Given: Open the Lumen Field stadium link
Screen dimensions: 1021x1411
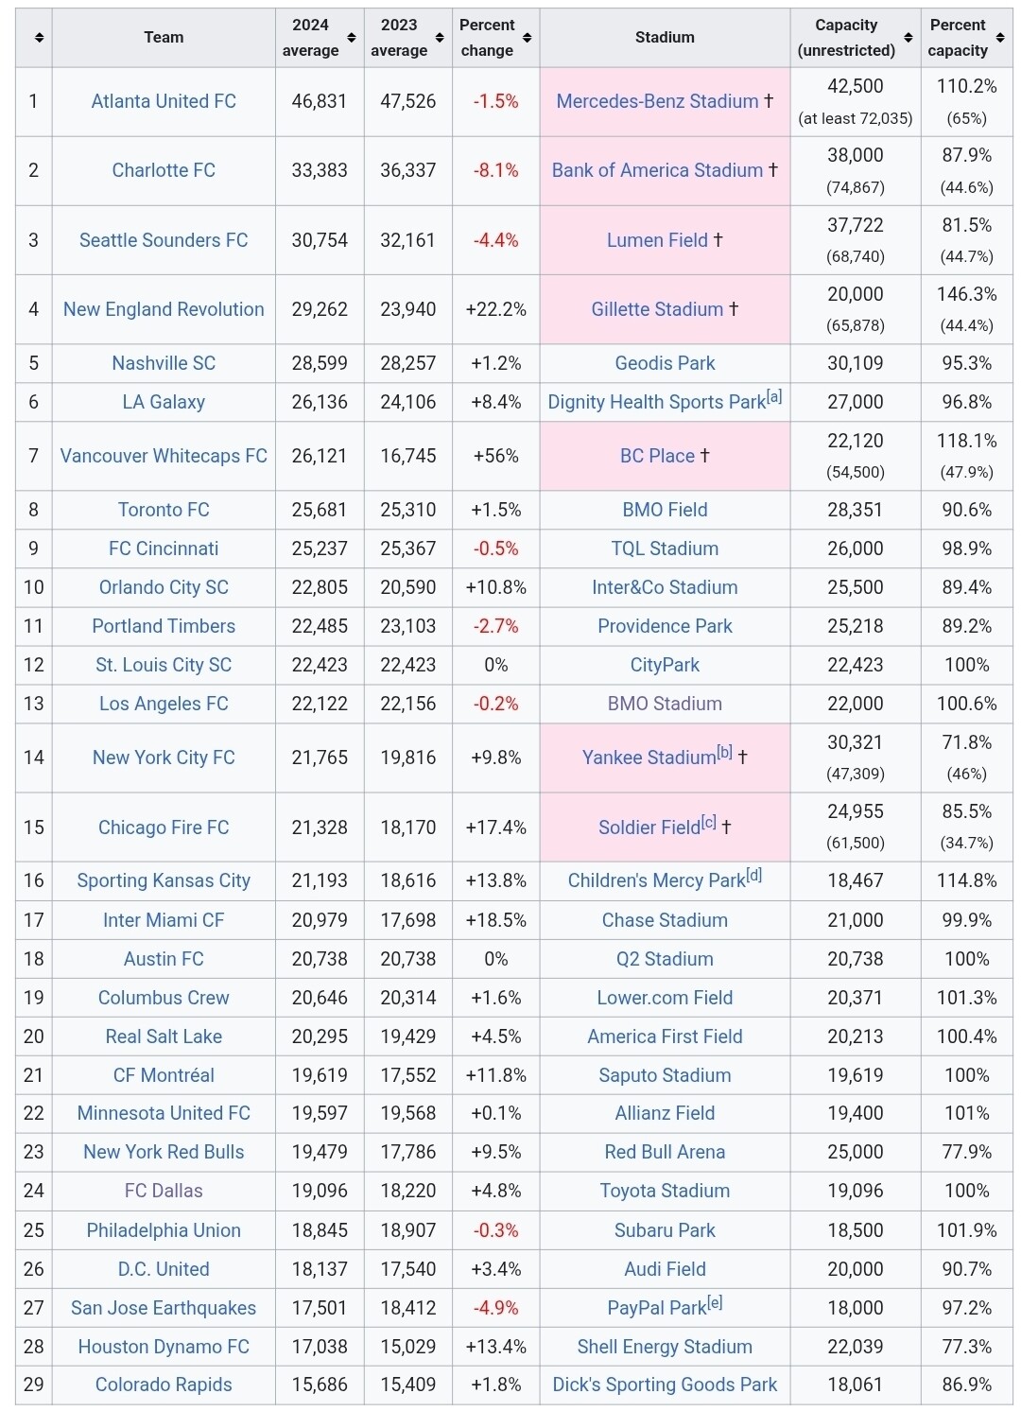Looking at the screenshot, I should [657, 240].
